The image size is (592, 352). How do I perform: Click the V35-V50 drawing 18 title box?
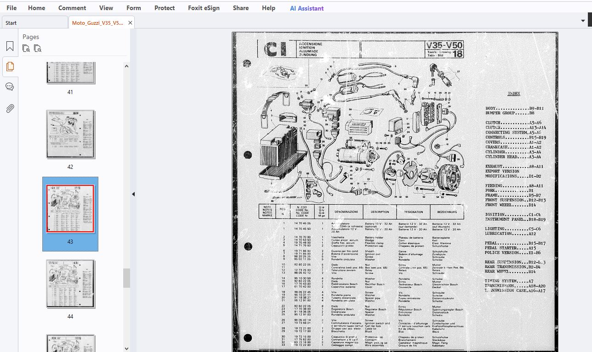(x=444, y=50)
